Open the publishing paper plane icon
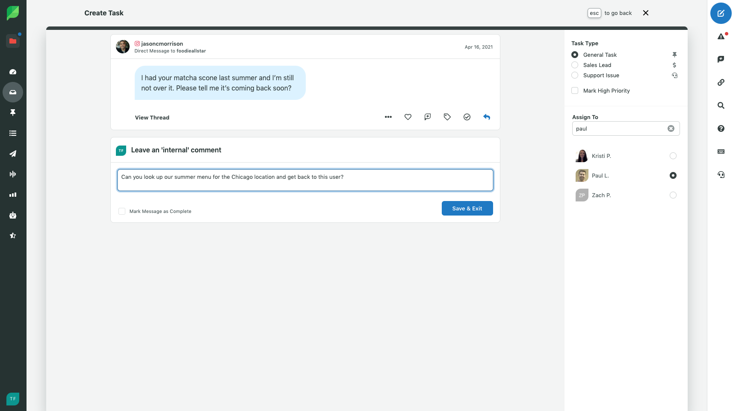Viewport: 733px width, 411px height. pos(13,154)
